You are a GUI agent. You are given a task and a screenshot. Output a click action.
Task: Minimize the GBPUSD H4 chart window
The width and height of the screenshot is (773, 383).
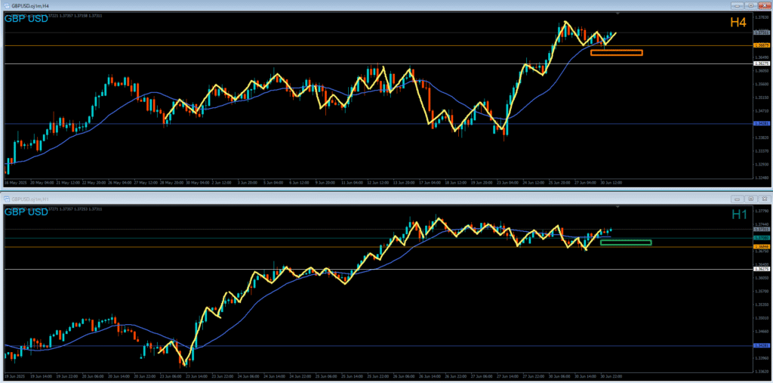[738, 5]
